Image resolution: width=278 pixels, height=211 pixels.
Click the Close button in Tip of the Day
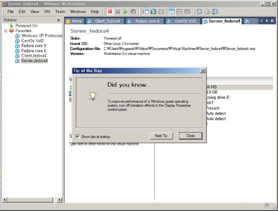[x=190, y=136]
